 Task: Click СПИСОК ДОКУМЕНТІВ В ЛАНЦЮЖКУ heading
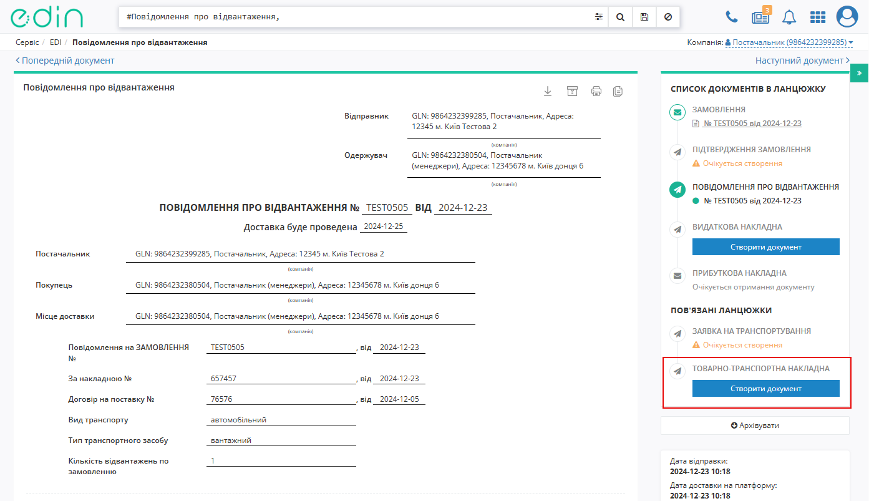pyautogui.click(x=748, y=89)
